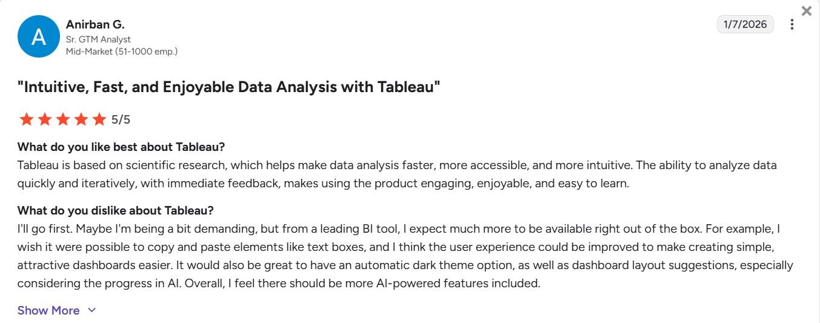820x323 pixels.
Task: Click the paragraph beginning "I'll go first"
Action: (x=405, y=256)
